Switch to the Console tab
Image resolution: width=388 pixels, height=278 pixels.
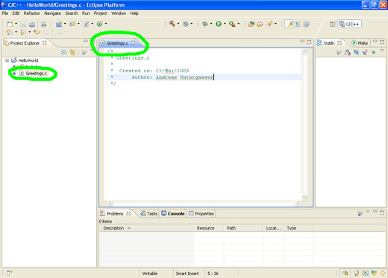[173, 213]
